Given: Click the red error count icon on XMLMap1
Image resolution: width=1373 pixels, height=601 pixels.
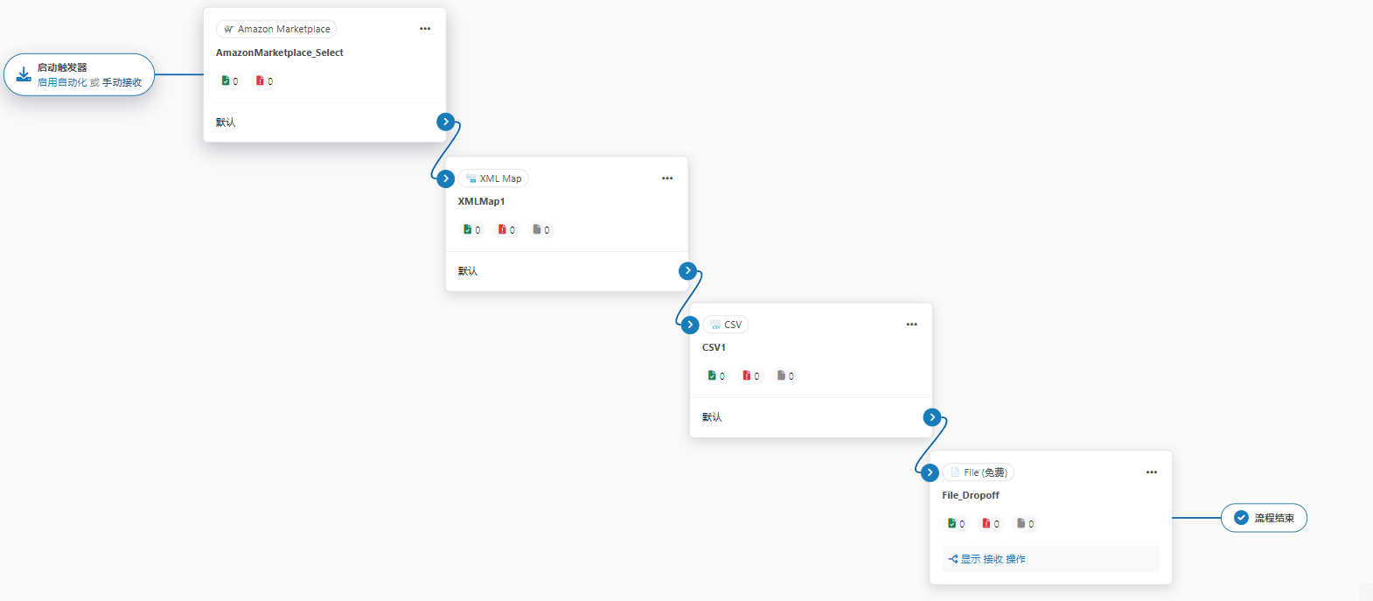Looking at the screenshot, I should (x=502, y=229).
